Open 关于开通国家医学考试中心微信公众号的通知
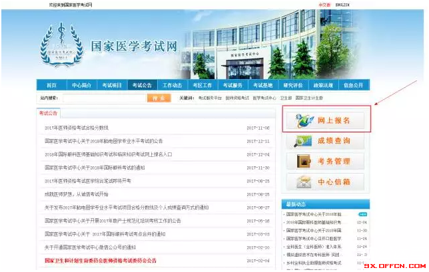Screen dimensions: 429x272 tap(91, 247)
